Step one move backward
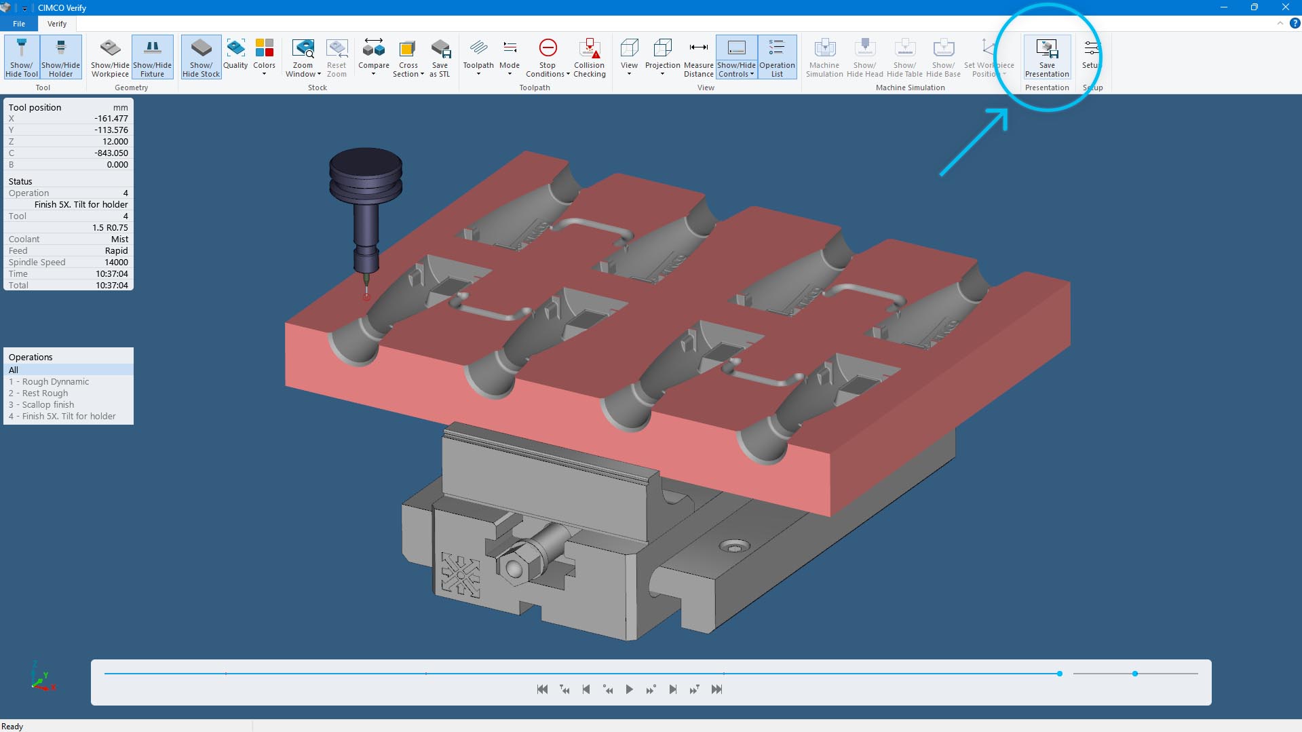 586,689
